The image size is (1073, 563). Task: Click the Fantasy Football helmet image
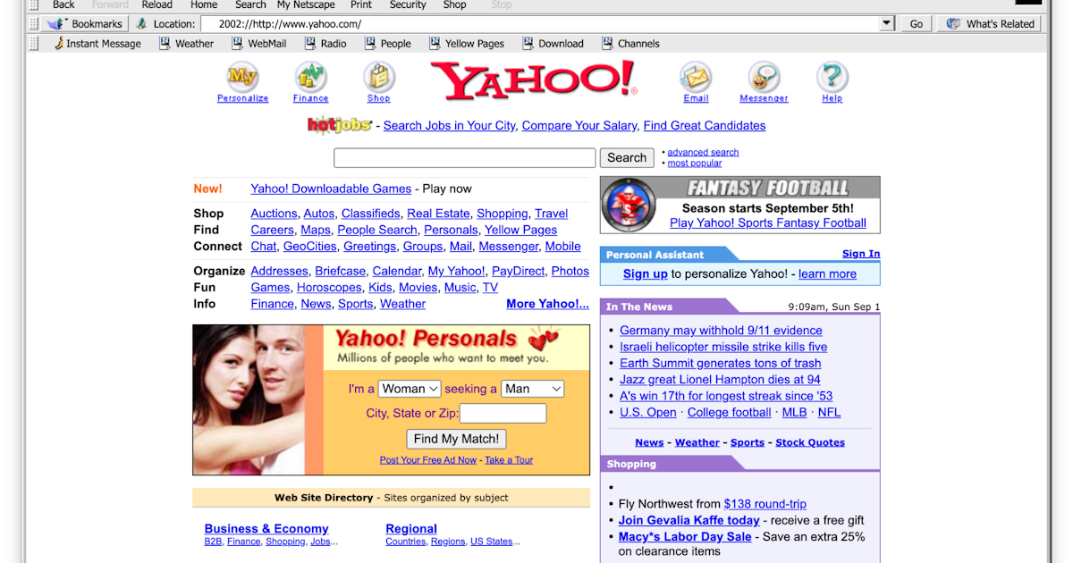629,205
